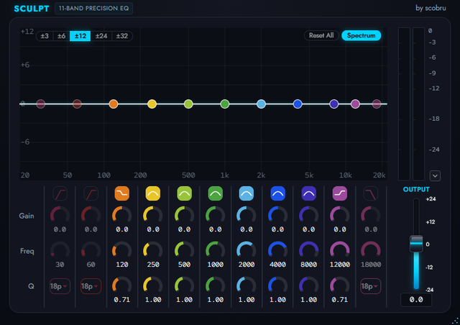The width and height of the screenshot is (460, 325).
Task: Click the blue 4000 Hz bell band icon
Action: tap(277, 193)
